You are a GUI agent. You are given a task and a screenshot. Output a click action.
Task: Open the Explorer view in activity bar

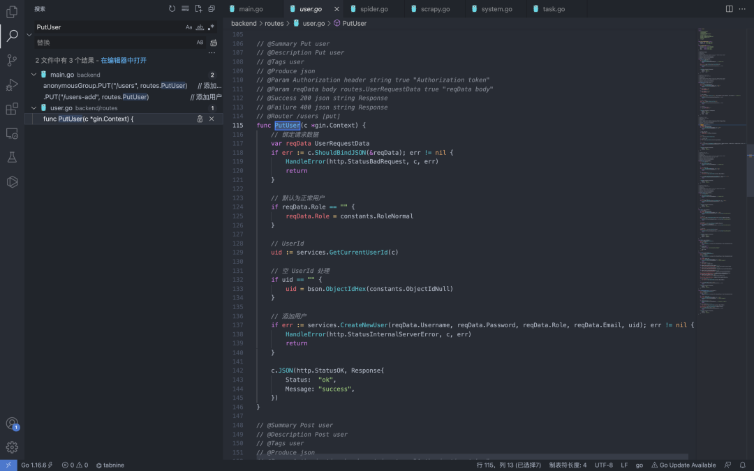(12, 12)
